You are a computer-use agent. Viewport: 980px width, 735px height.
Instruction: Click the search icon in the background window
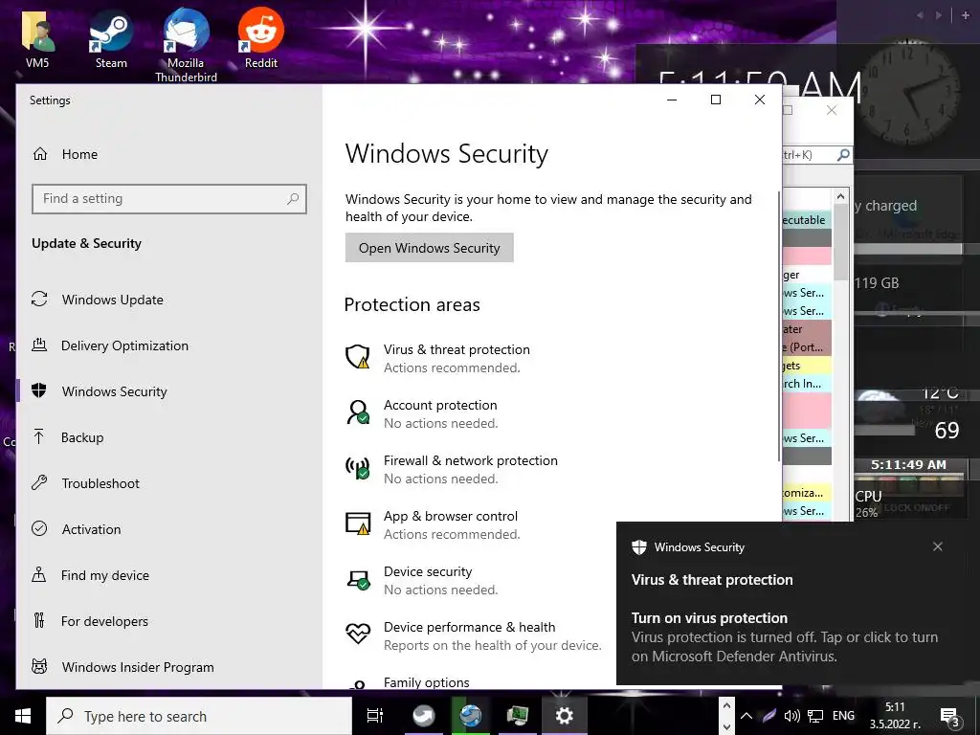click(843, 154)
